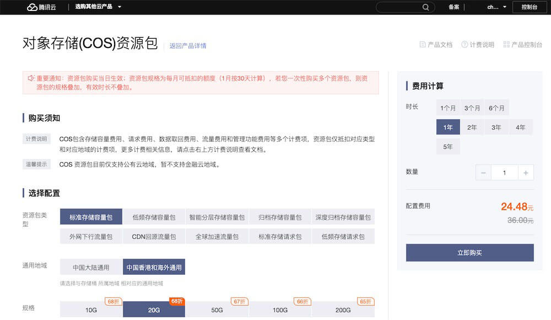Choose 全球加速流量包 option

(217, 236)
